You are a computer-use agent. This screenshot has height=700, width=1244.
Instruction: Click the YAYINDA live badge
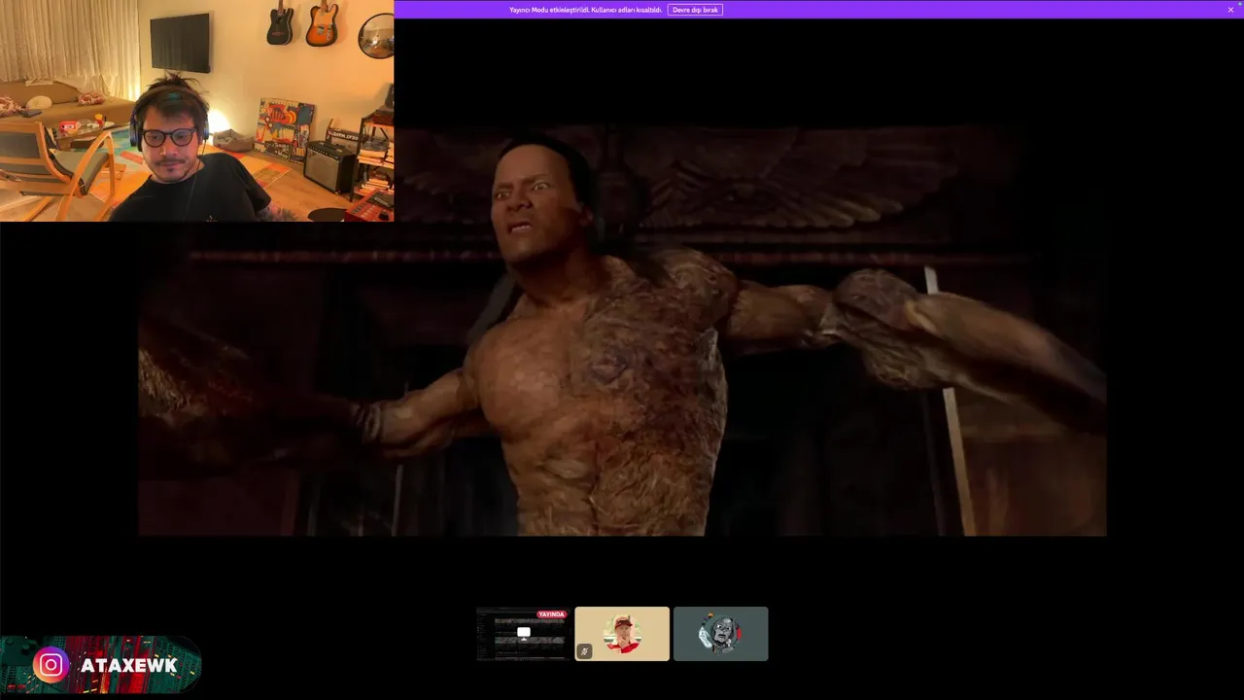click(552, 614)
